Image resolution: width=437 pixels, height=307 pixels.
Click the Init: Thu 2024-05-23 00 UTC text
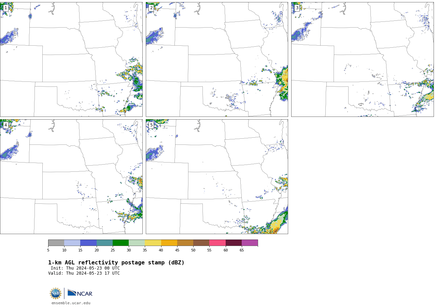coord(85,268)
